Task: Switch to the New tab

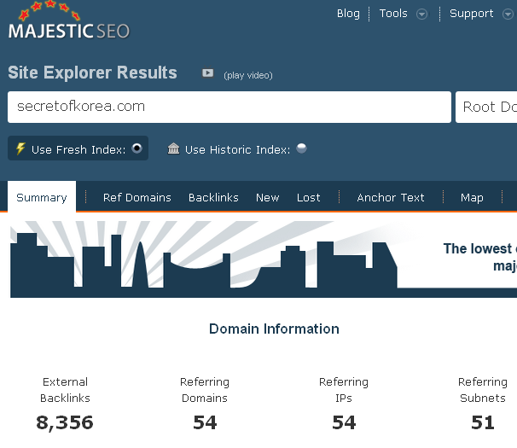Action: click(267, 197)
